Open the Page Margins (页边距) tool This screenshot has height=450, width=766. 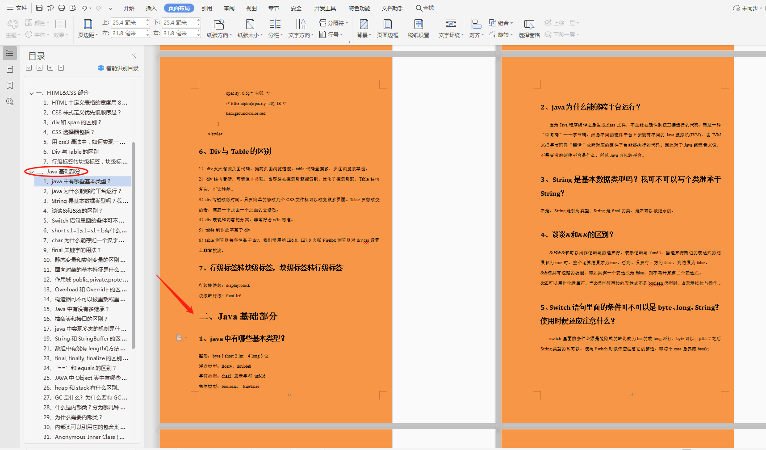click(x=88, y=28)
